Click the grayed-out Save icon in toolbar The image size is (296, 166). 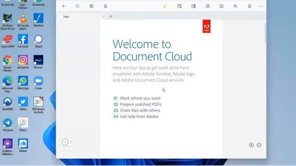coord(78,6)
